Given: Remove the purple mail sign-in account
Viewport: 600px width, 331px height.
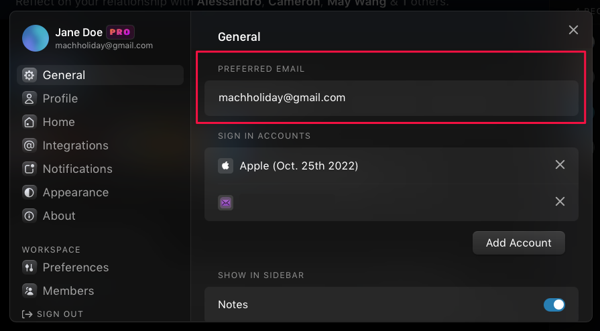Looking at the screenshot, I should click(560, 202).
